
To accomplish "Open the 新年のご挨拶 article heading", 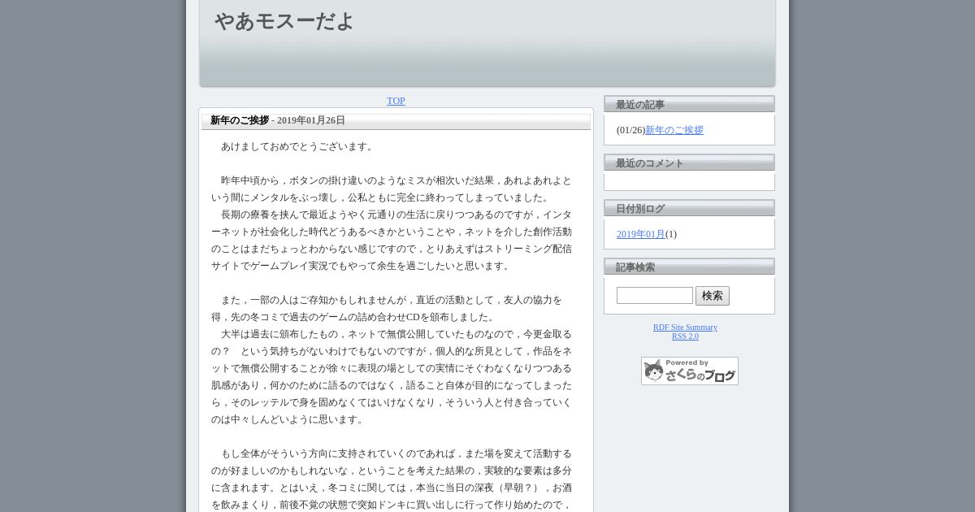I will 240,120.
